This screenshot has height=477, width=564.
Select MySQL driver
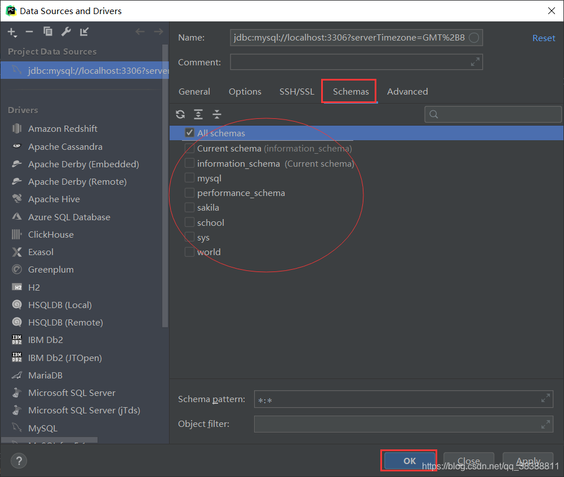tap(42, 428)
